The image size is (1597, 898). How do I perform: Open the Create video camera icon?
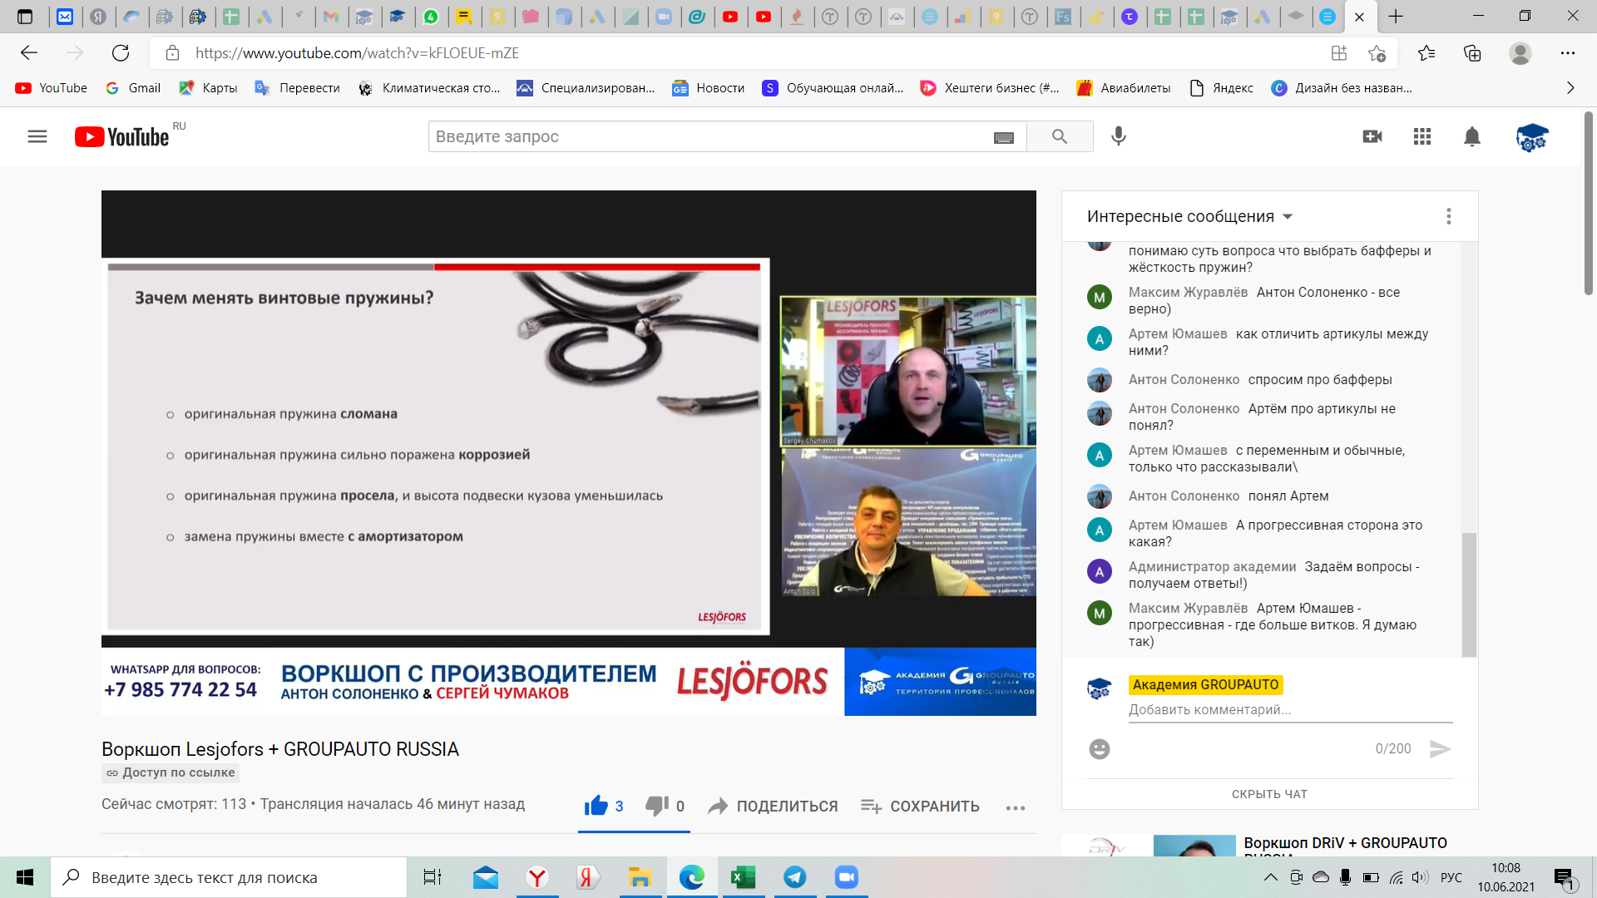tap(1372, 136)
